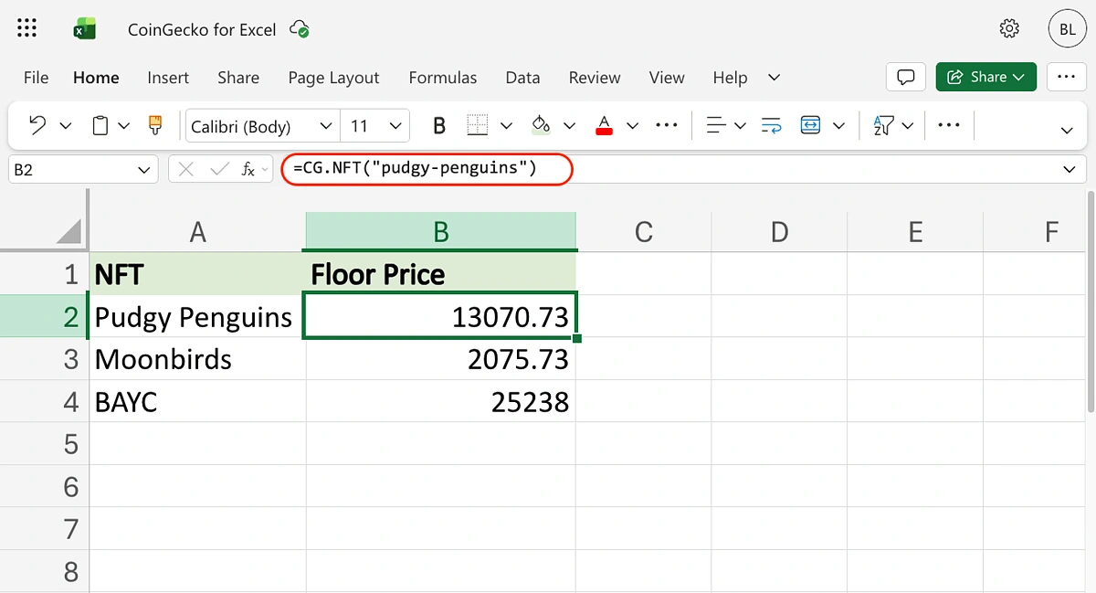1096x593 pixels.
Task: Switch to the Data tab
Action: [x=522, y=78]
